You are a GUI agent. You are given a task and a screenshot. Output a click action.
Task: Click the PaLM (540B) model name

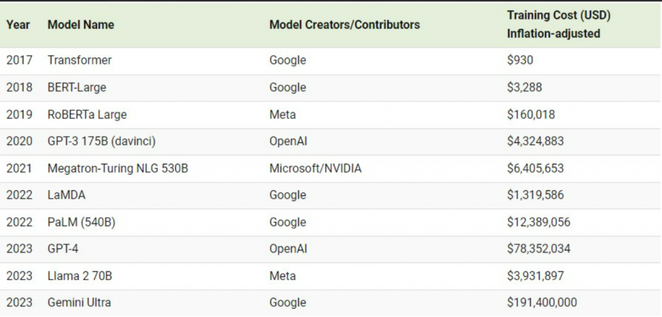point(81,223)
